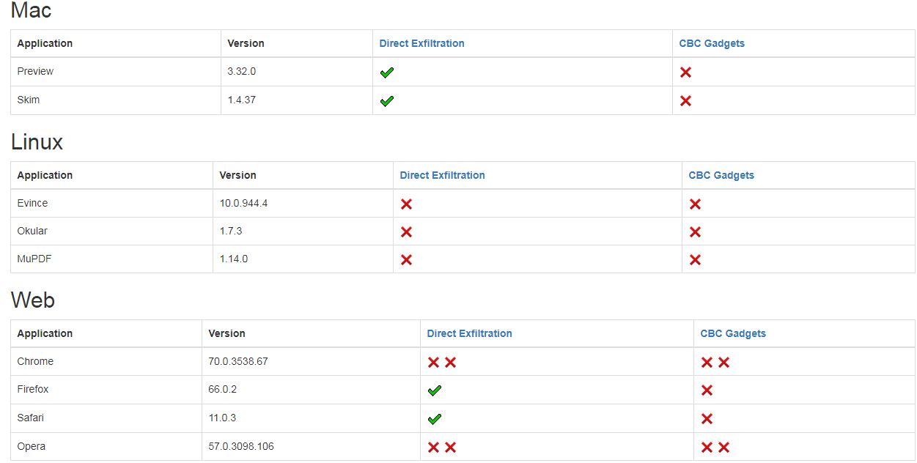Image resolution: width=917 pixels, height=463 pixels.
Task: Click Preview version 3.32.0
Action: click(242, 71)
